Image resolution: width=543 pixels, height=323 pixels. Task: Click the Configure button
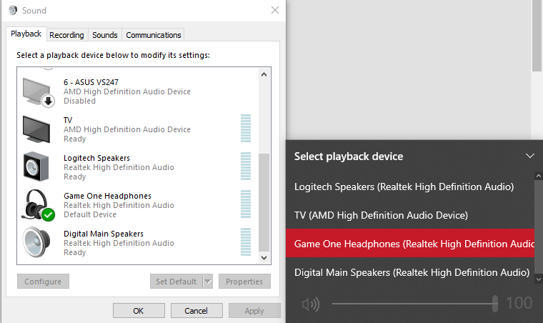click(x=43, y=282)
